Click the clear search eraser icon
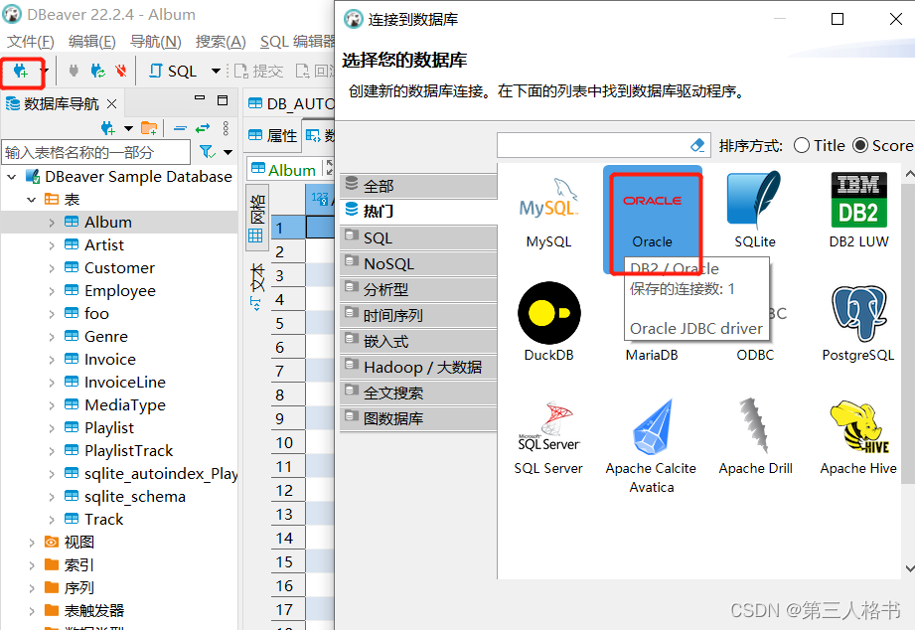The height and width of the screenshot is (630, 915). click(x=697, y=145)
